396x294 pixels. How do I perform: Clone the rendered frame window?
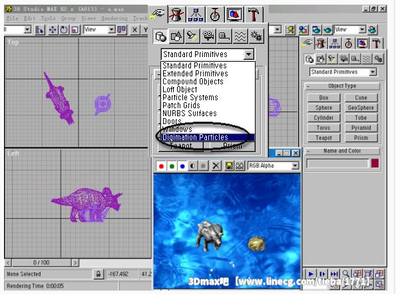[240, 166]
